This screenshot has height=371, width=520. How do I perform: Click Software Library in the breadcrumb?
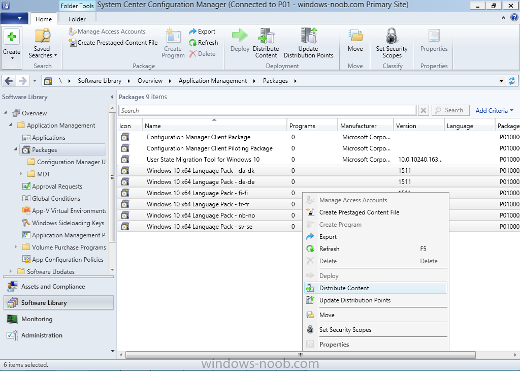(100, 81)
